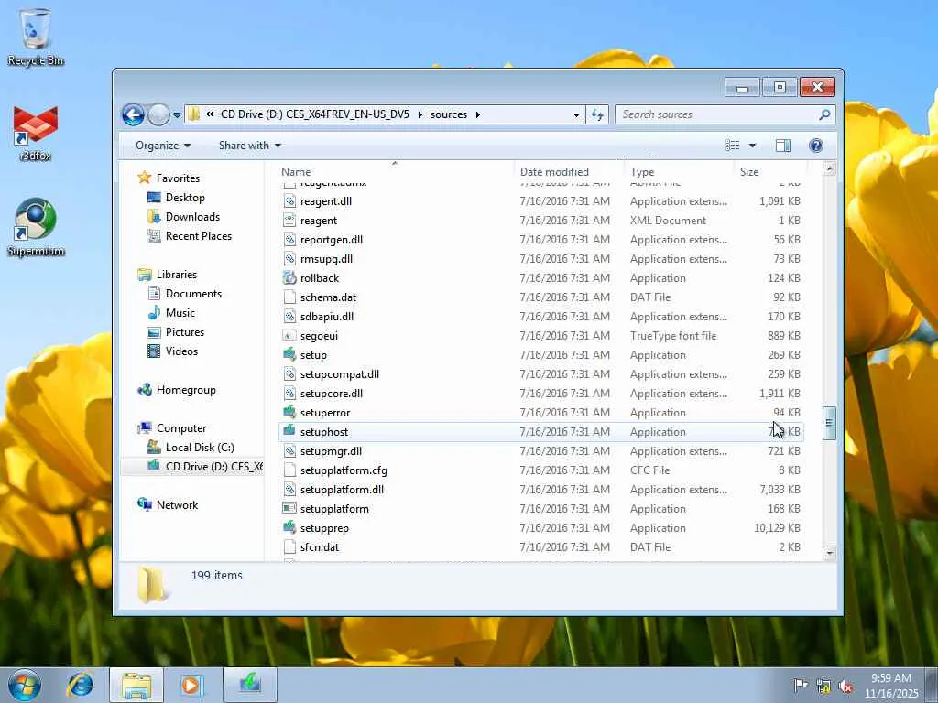Select the setupcore.dll file name
This screenshot has height=703, width=938.
pos(332,394)
